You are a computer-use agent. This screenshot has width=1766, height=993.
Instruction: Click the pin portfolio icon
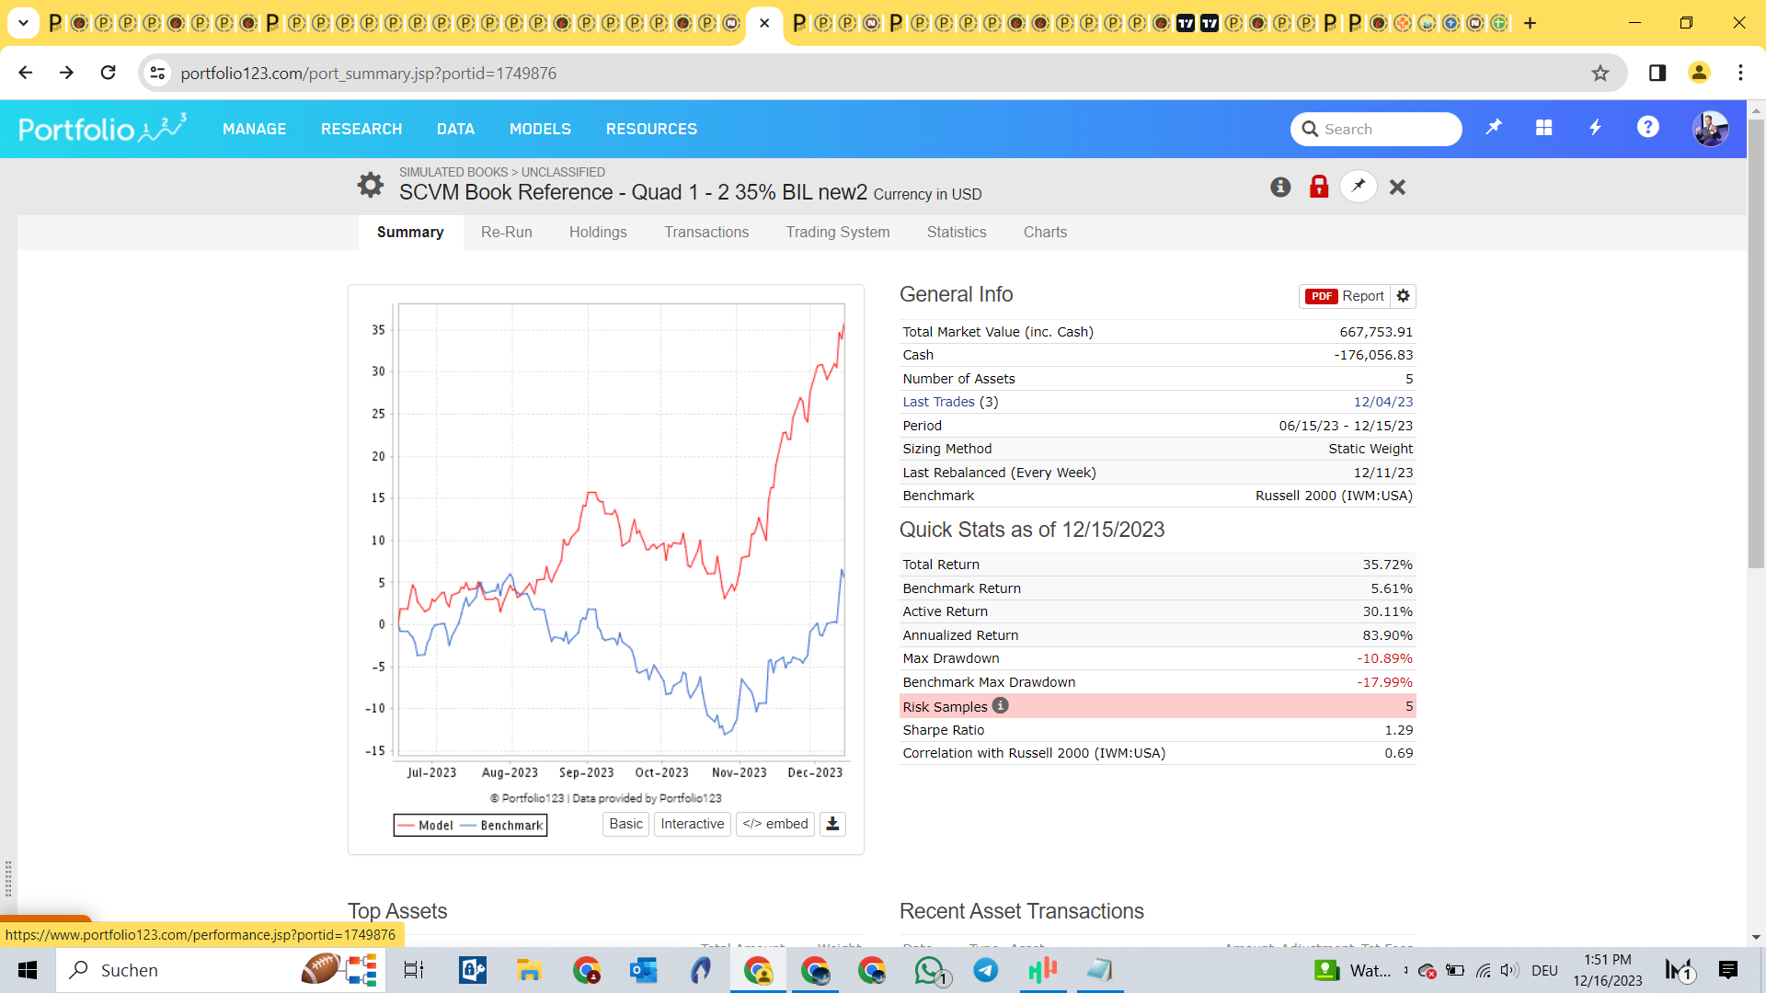coord(1359,187)
